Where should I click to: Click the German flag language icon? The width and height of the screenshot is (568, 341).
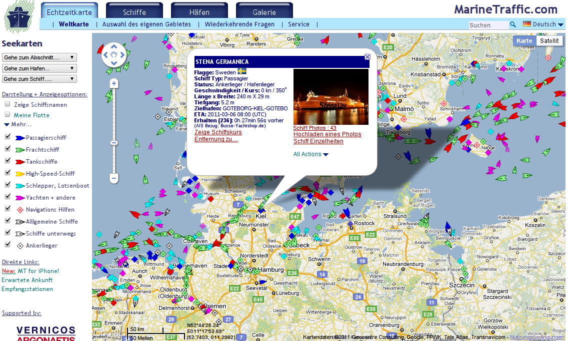click(x=527, y=24)
